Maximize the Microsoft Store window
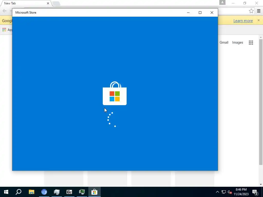263x197 pixels. pos(200,13)
